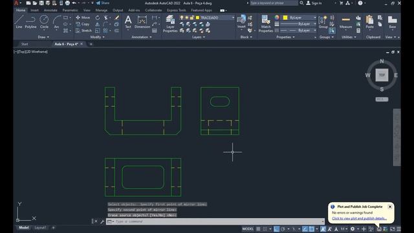
Task: Open the Output ribbon tab
Action: click(118, 10)
